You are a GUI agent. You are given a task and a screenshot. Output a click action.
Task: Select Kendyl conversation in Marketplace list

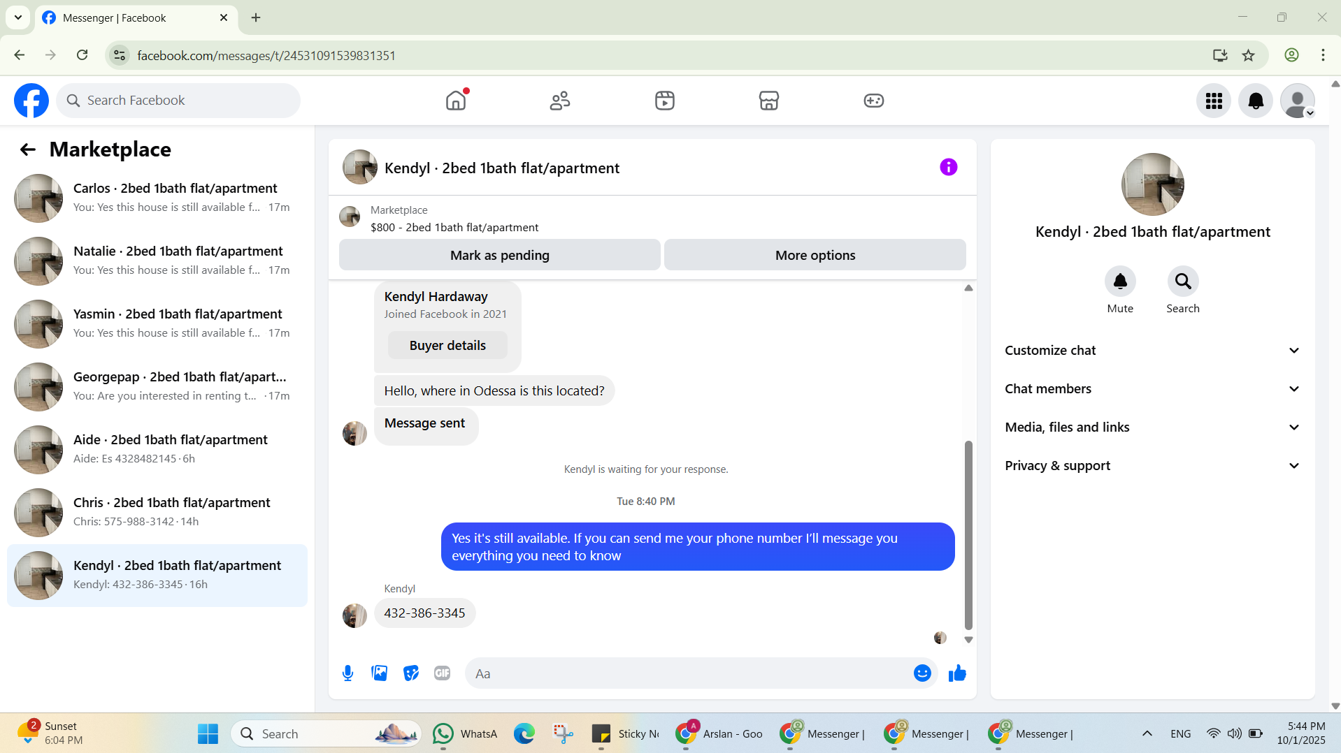(157, 576)
